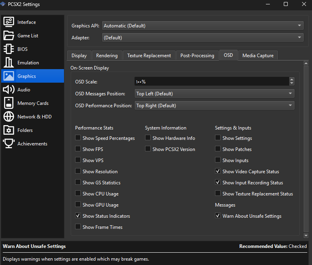
Task: Uncheck Show Video Capture Status
Action: click(x=218, y=171)
